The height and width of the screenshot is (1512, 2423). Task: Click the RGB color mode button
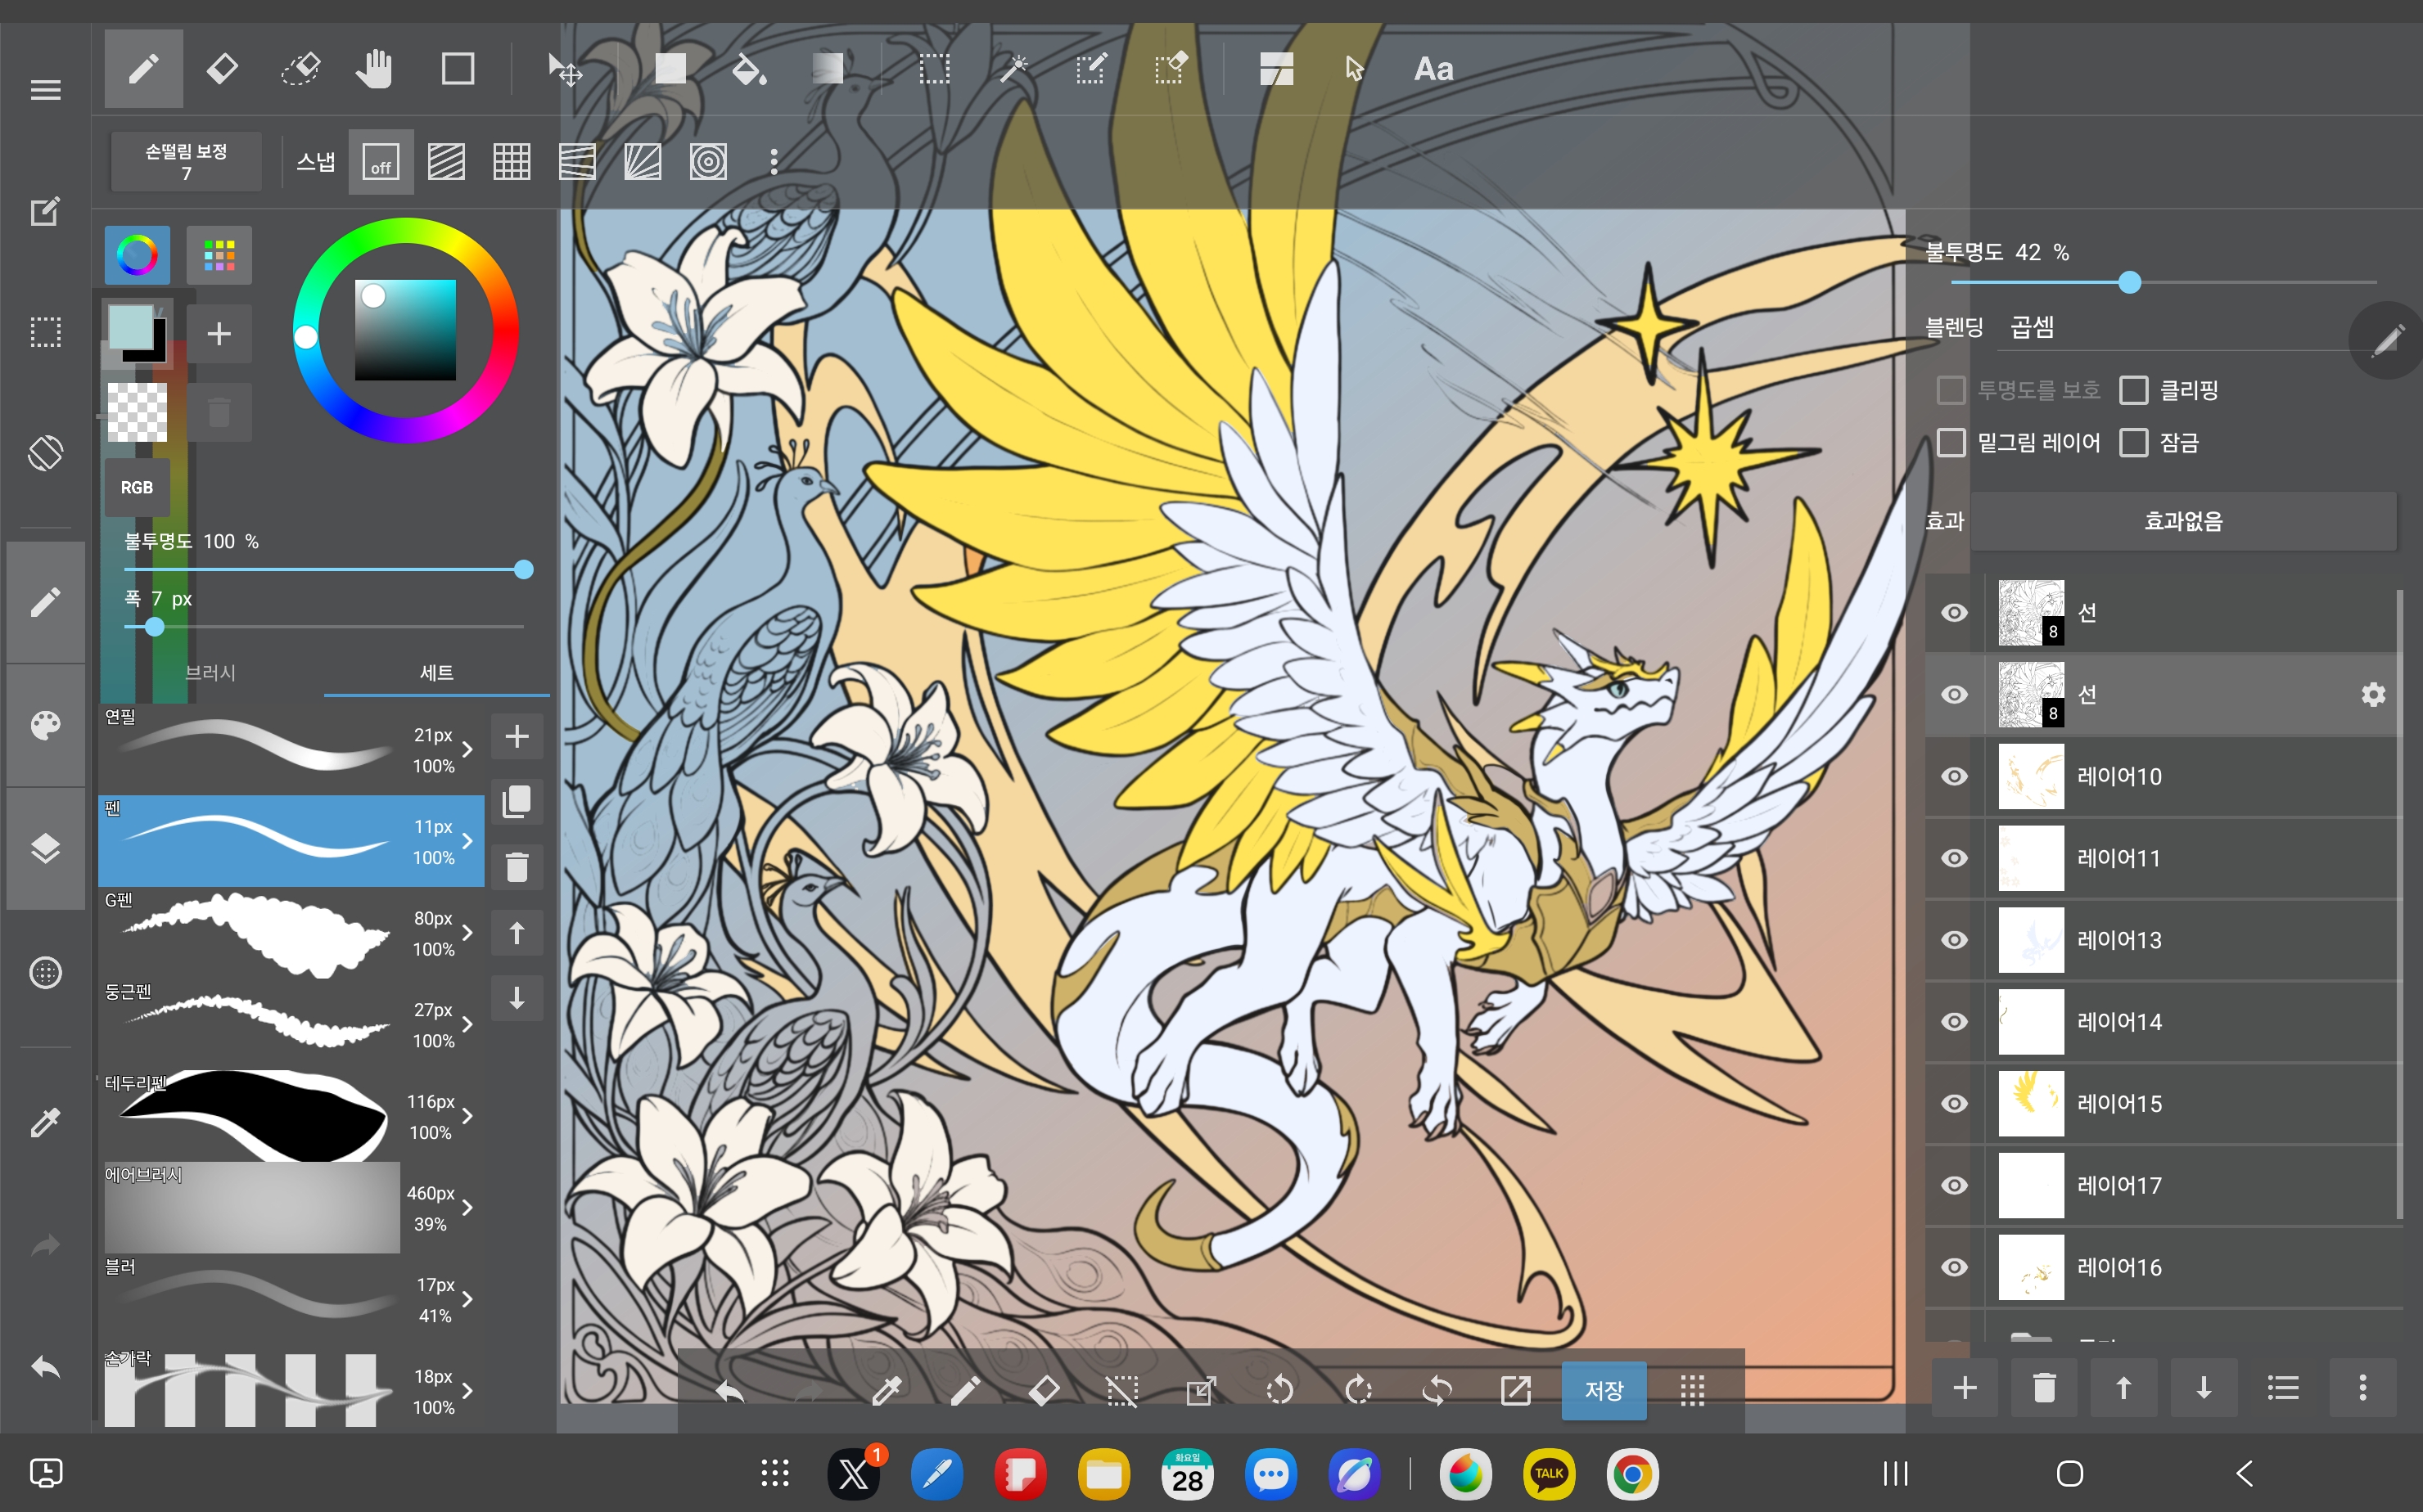pyautogui.click(x=137, y=487)
